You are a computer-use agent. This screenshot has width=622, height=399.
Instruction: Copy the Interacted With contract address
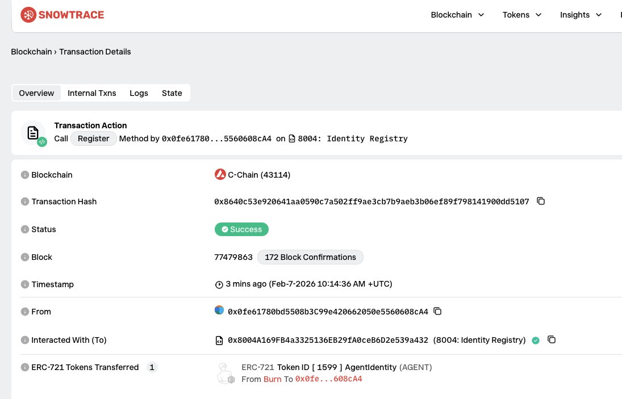[552, 339]
